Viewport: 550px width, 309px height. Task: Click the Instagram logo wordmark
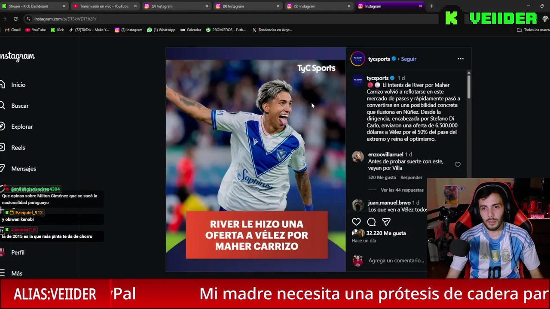coord(17,56)
